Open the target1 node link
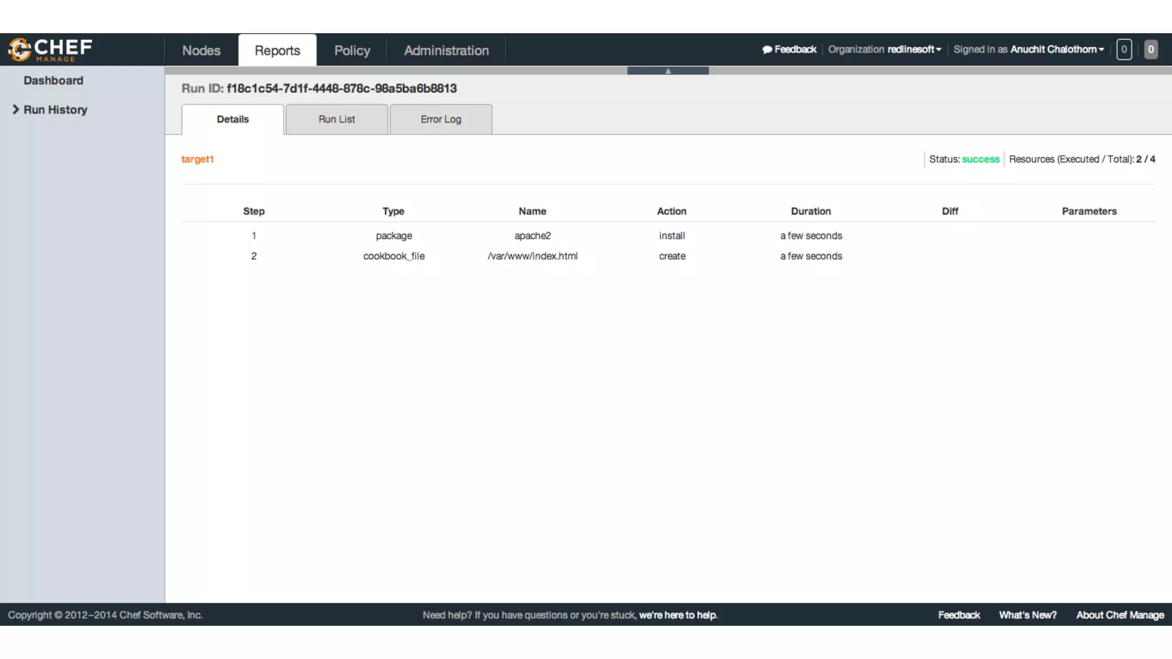The height and width of the screenshot is (659, 1172). (x=197, y=159)
